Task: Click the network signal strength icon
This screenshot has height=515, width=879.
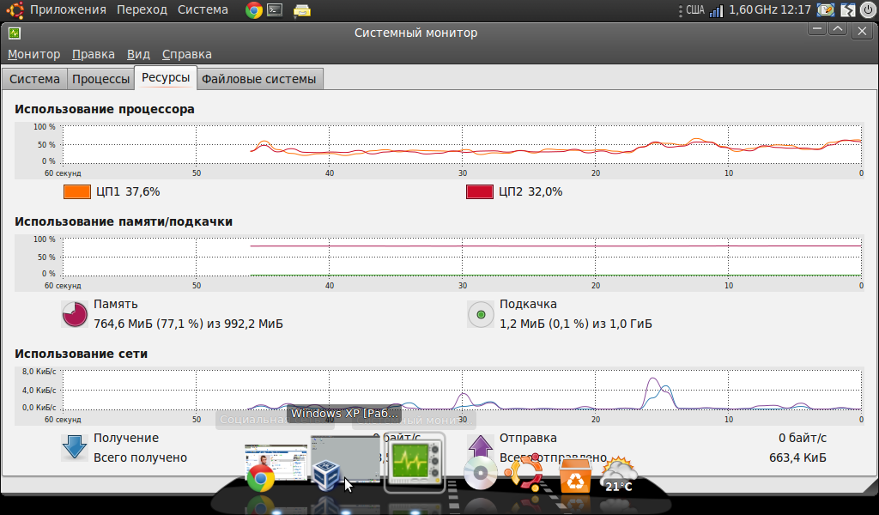Action: coord(717,10)
